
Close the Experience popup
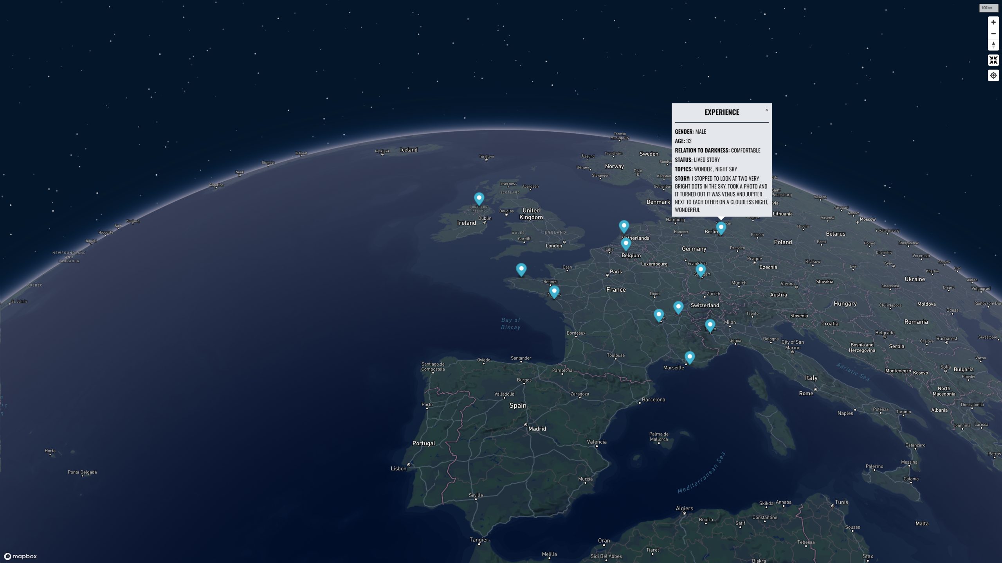click(766, 110)
